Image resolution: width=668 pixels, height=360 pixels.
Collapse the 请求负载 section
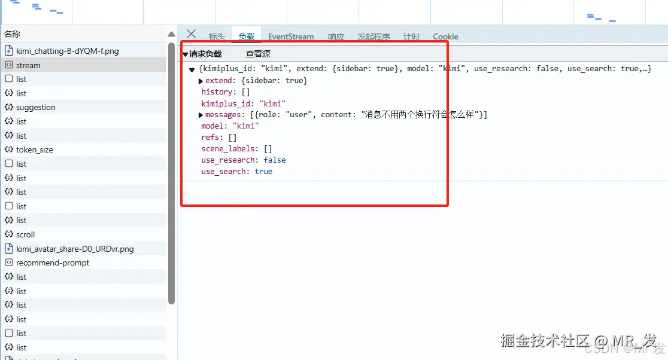(x=186, y=54)
